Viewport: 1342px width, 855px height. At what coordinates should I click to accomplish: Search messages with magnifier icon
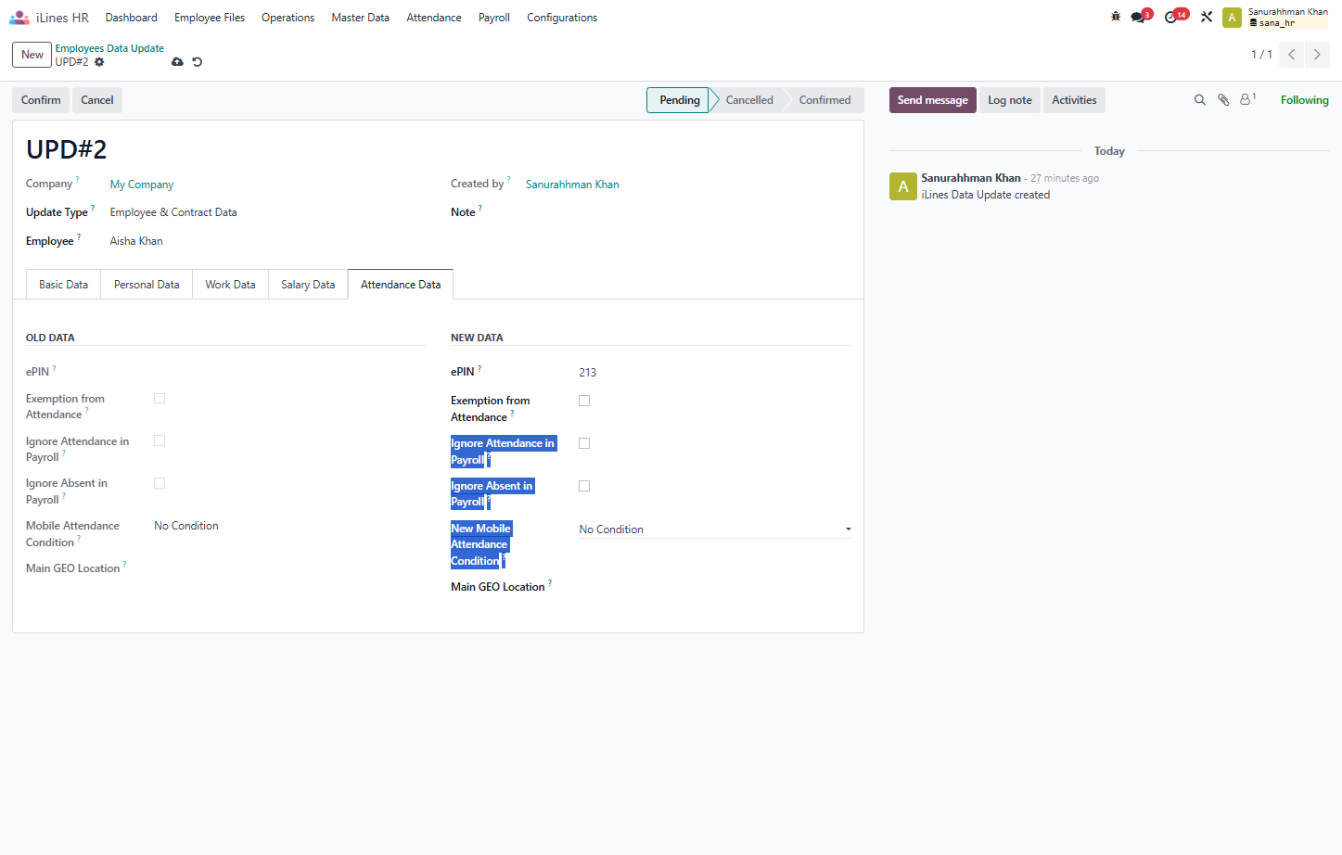pyautogui.click(x=1199, y=100)
